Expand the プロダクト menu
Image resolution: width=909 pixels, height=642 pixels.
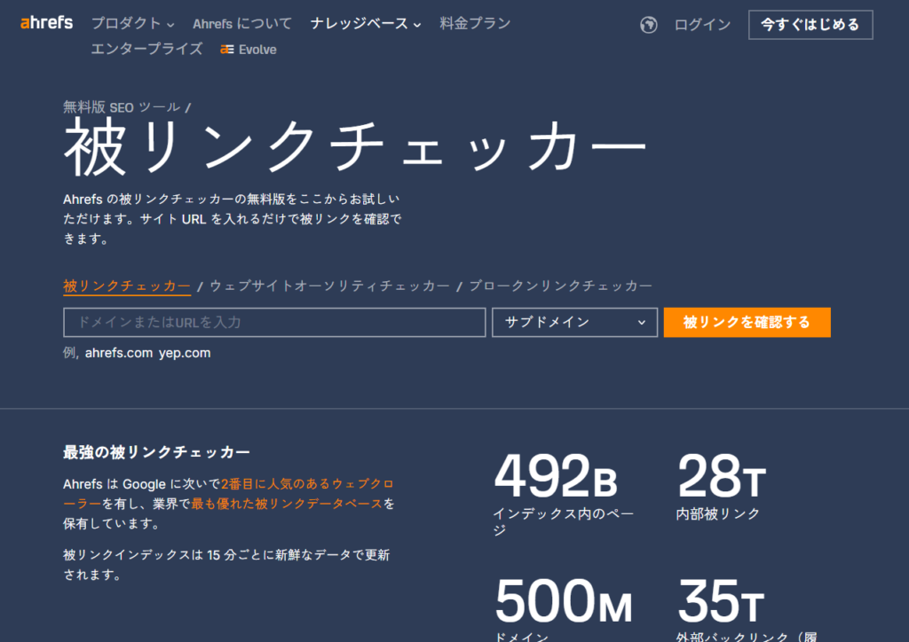click(x=133, y=24)
